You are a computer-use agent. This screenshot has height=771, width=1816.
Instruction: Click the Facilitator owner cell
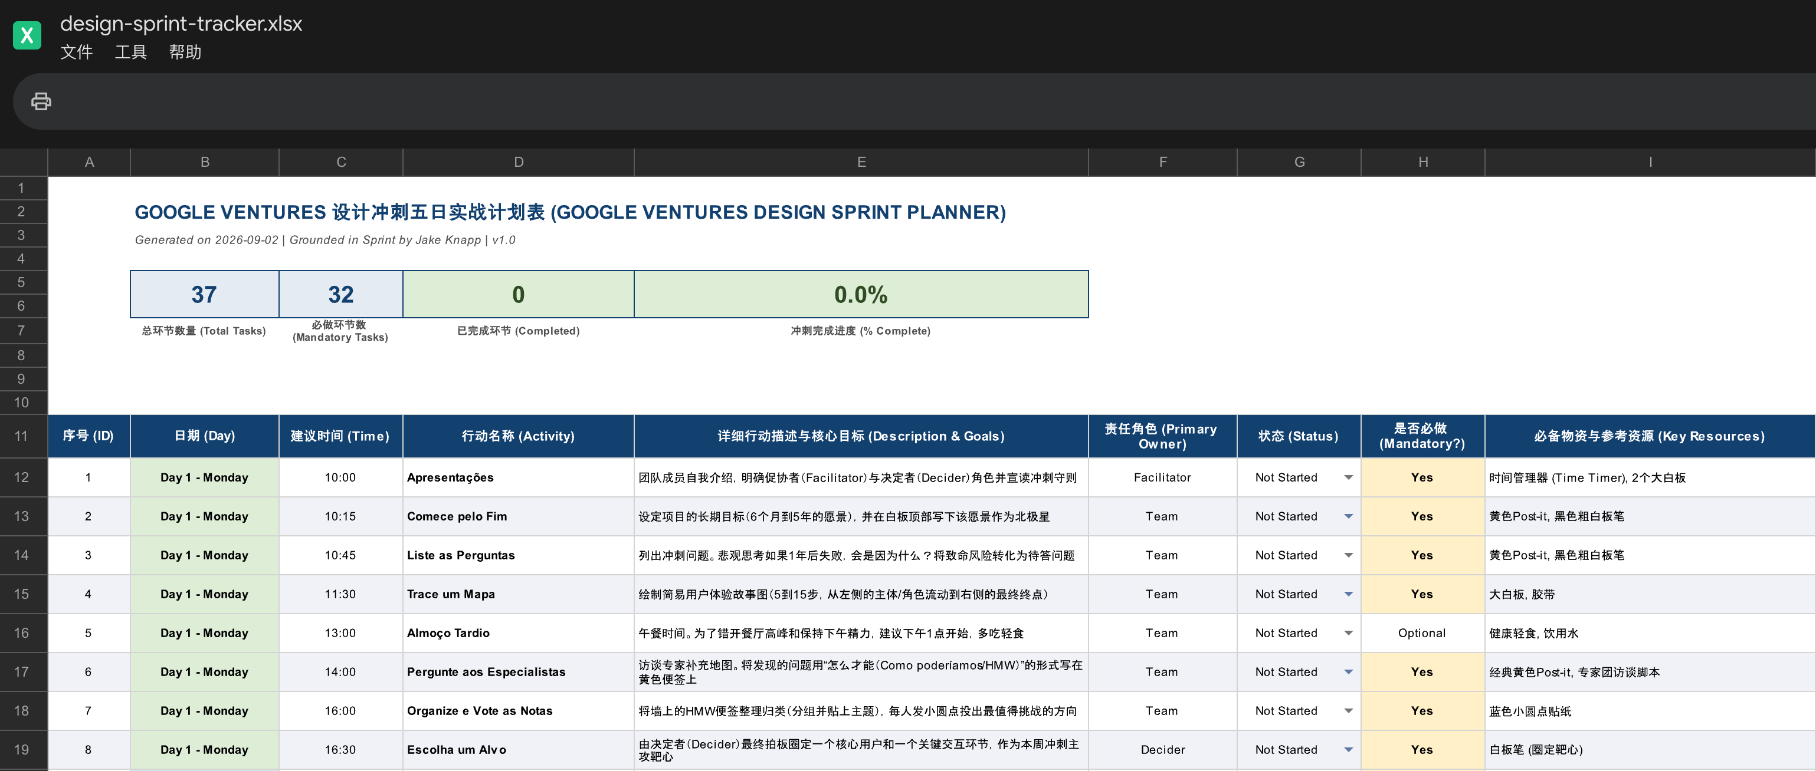tap(1162, 477)
